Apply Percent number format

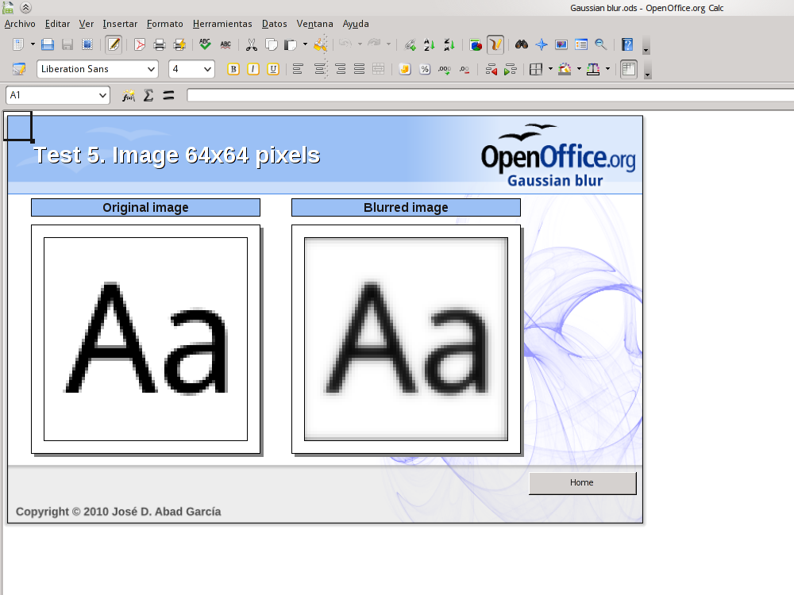coord(425,69)
